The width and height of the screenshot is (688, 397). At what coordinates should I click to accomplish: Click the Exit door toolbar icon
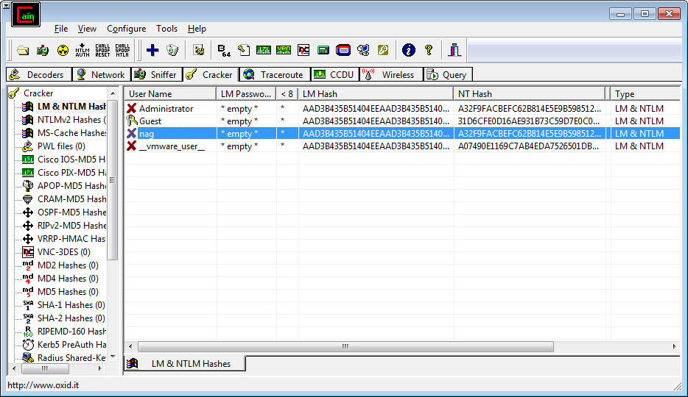click(454, 50)
